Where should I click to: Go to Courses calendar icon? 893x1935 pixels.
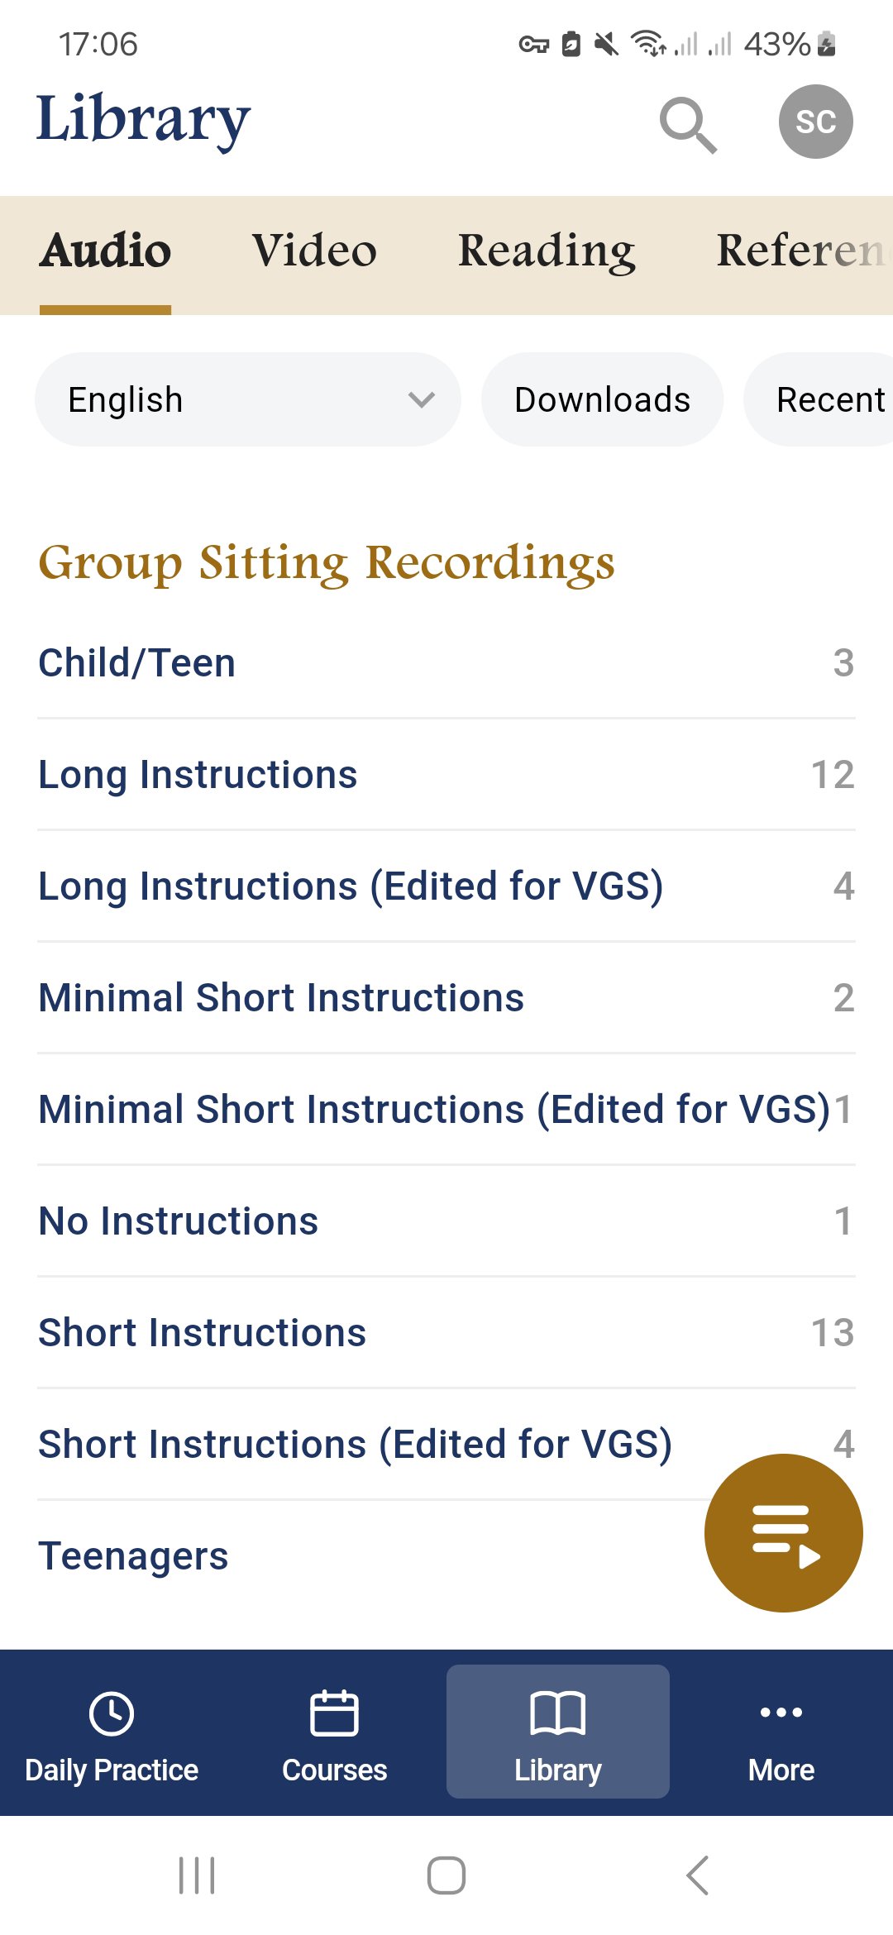point(334,1713)
